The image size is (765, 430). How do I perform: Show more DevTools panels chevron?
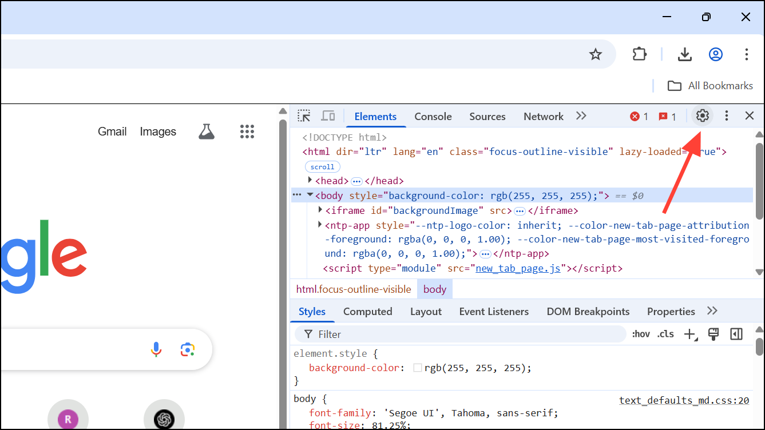coord(581,116)
